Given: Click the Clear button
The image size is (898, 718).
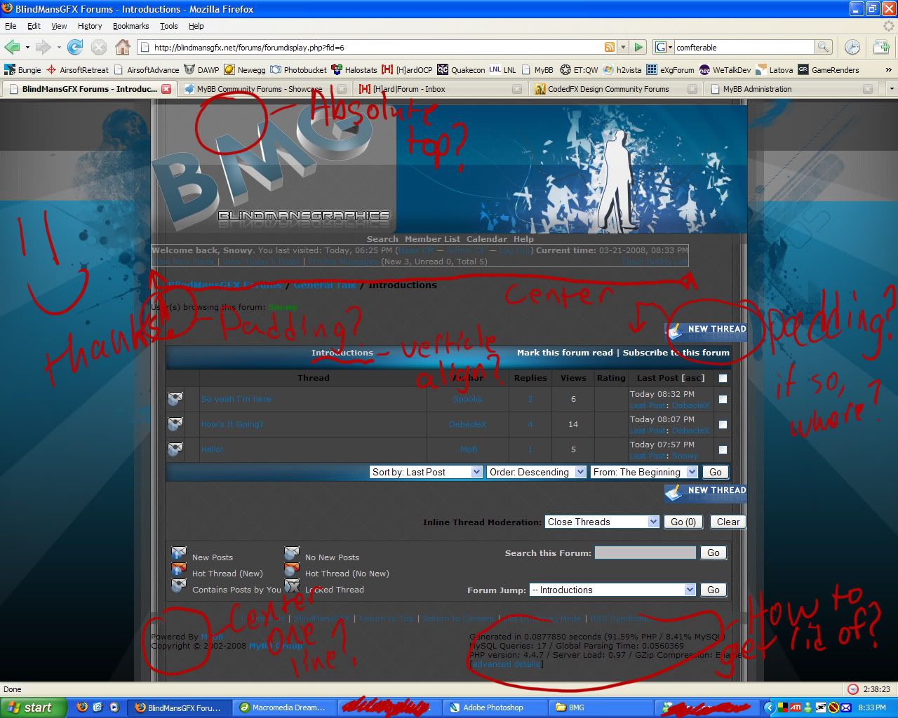Looking at the screenshot, I should click(x=728, y=522).
